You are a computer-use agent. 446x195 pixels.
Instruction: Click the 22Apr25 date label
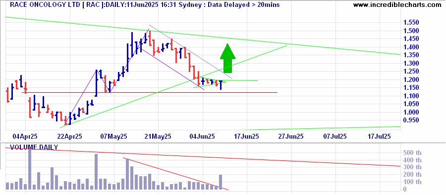pyautogui.click(x=70, y=136)
